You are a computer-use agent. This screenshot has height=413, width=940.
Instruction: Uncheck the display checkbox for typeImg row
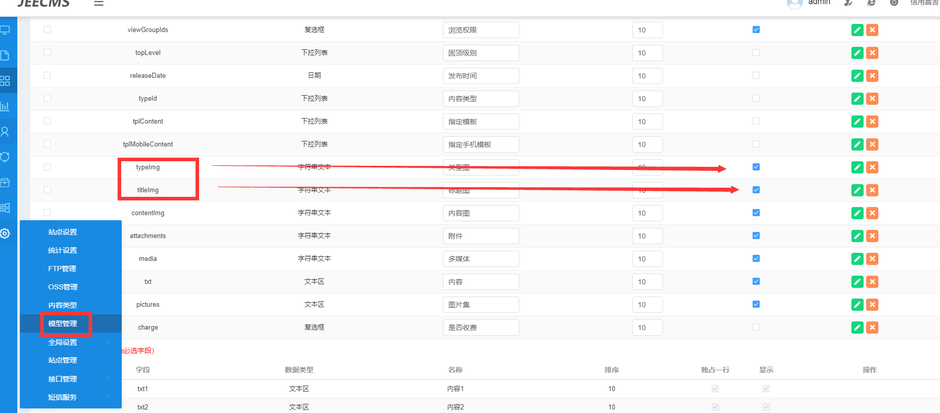756,167
